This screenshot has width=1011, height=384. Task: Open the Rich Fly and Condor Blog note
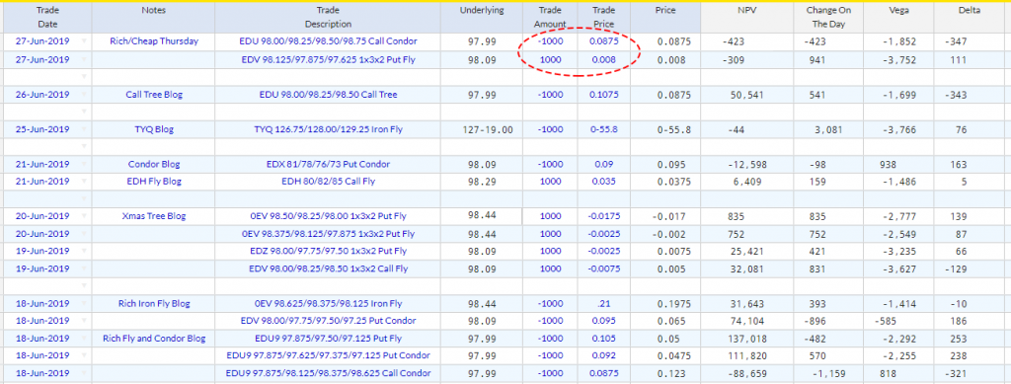click(153, 339)
